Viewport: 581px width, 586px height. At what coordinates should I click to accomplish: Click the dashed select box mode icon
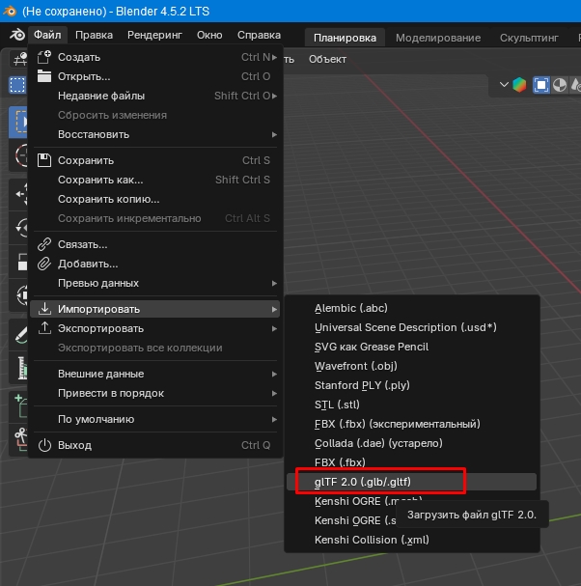(x=17, y=85)
